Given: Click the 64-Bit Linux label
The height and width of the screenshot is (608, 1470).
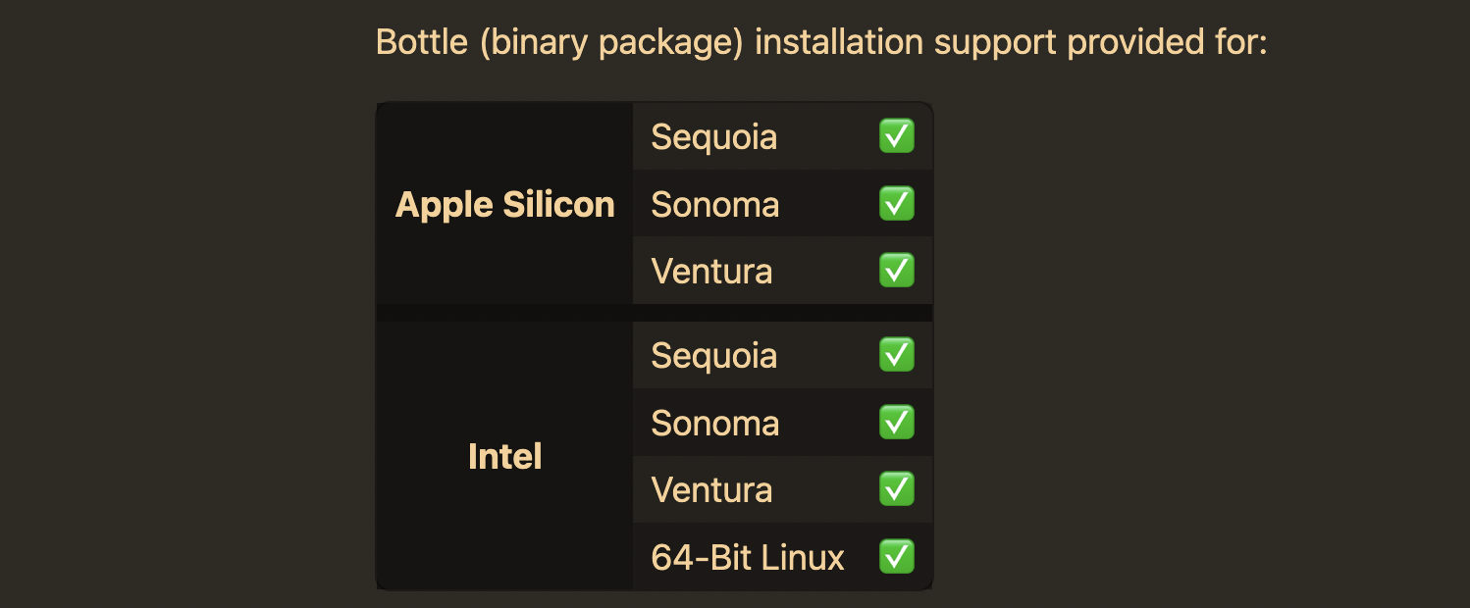Looking at the screenshot, I should pyautogui.click(x=748, y=558).
